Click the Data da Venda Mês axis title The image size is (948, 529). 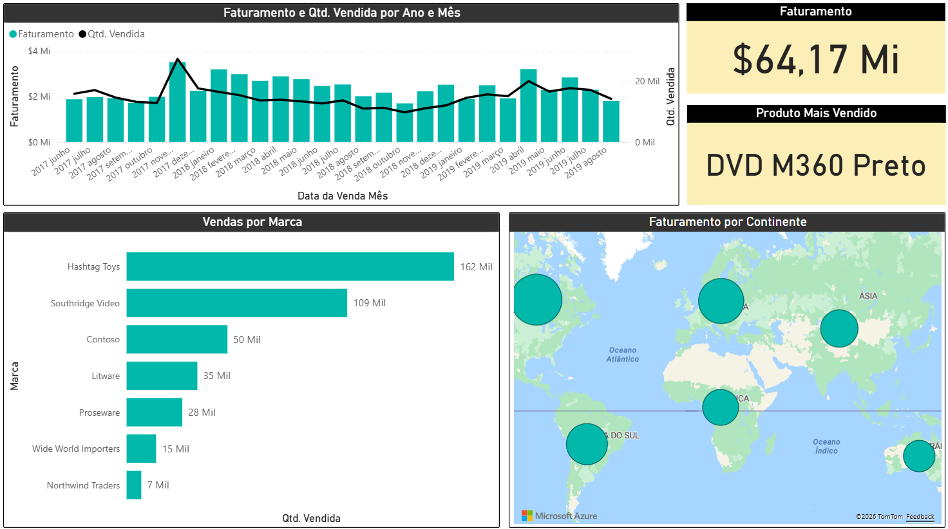343,196
